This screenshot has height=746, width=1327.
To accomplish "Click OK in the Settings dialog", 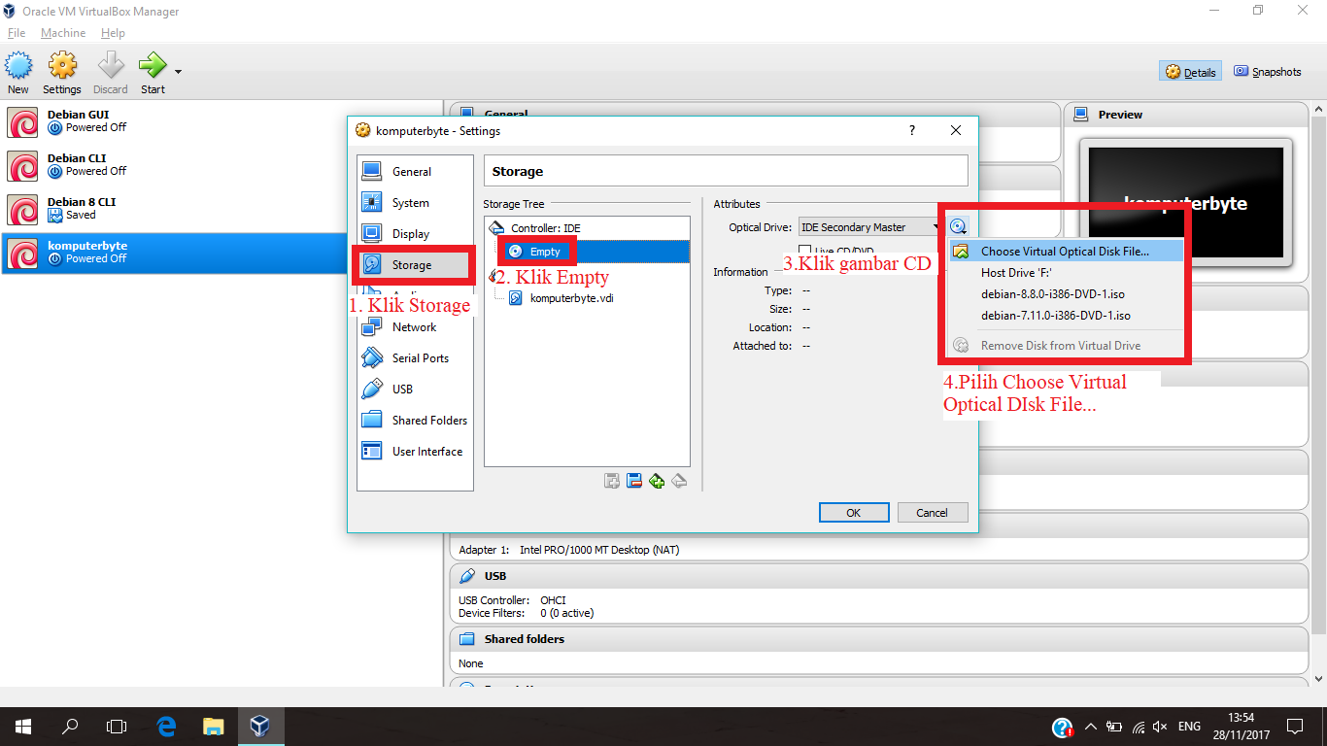I will click(x=854, y=513).
